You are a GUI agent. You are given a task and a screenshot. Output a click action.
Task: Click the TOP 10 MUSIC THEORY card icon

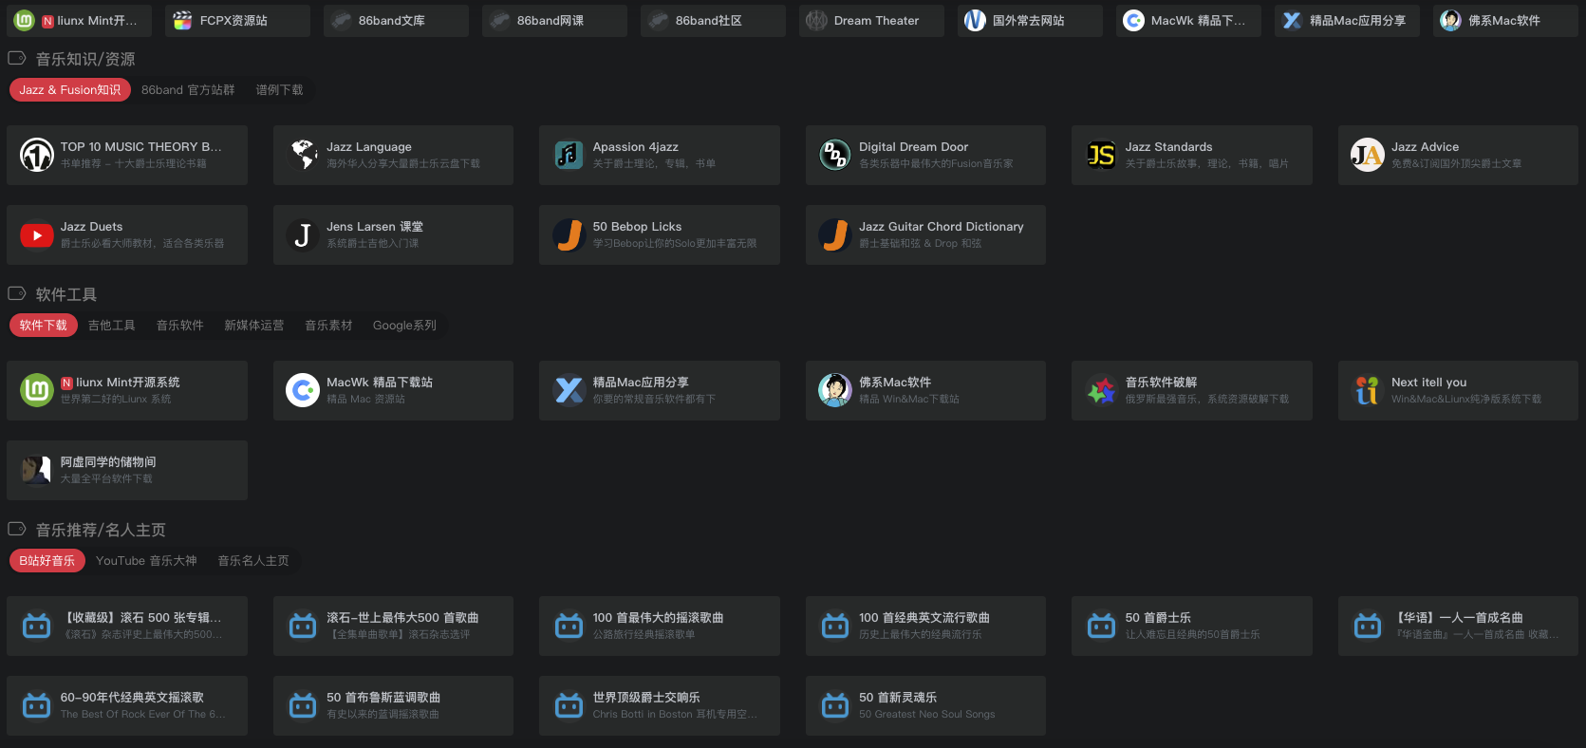pos(37,155)
